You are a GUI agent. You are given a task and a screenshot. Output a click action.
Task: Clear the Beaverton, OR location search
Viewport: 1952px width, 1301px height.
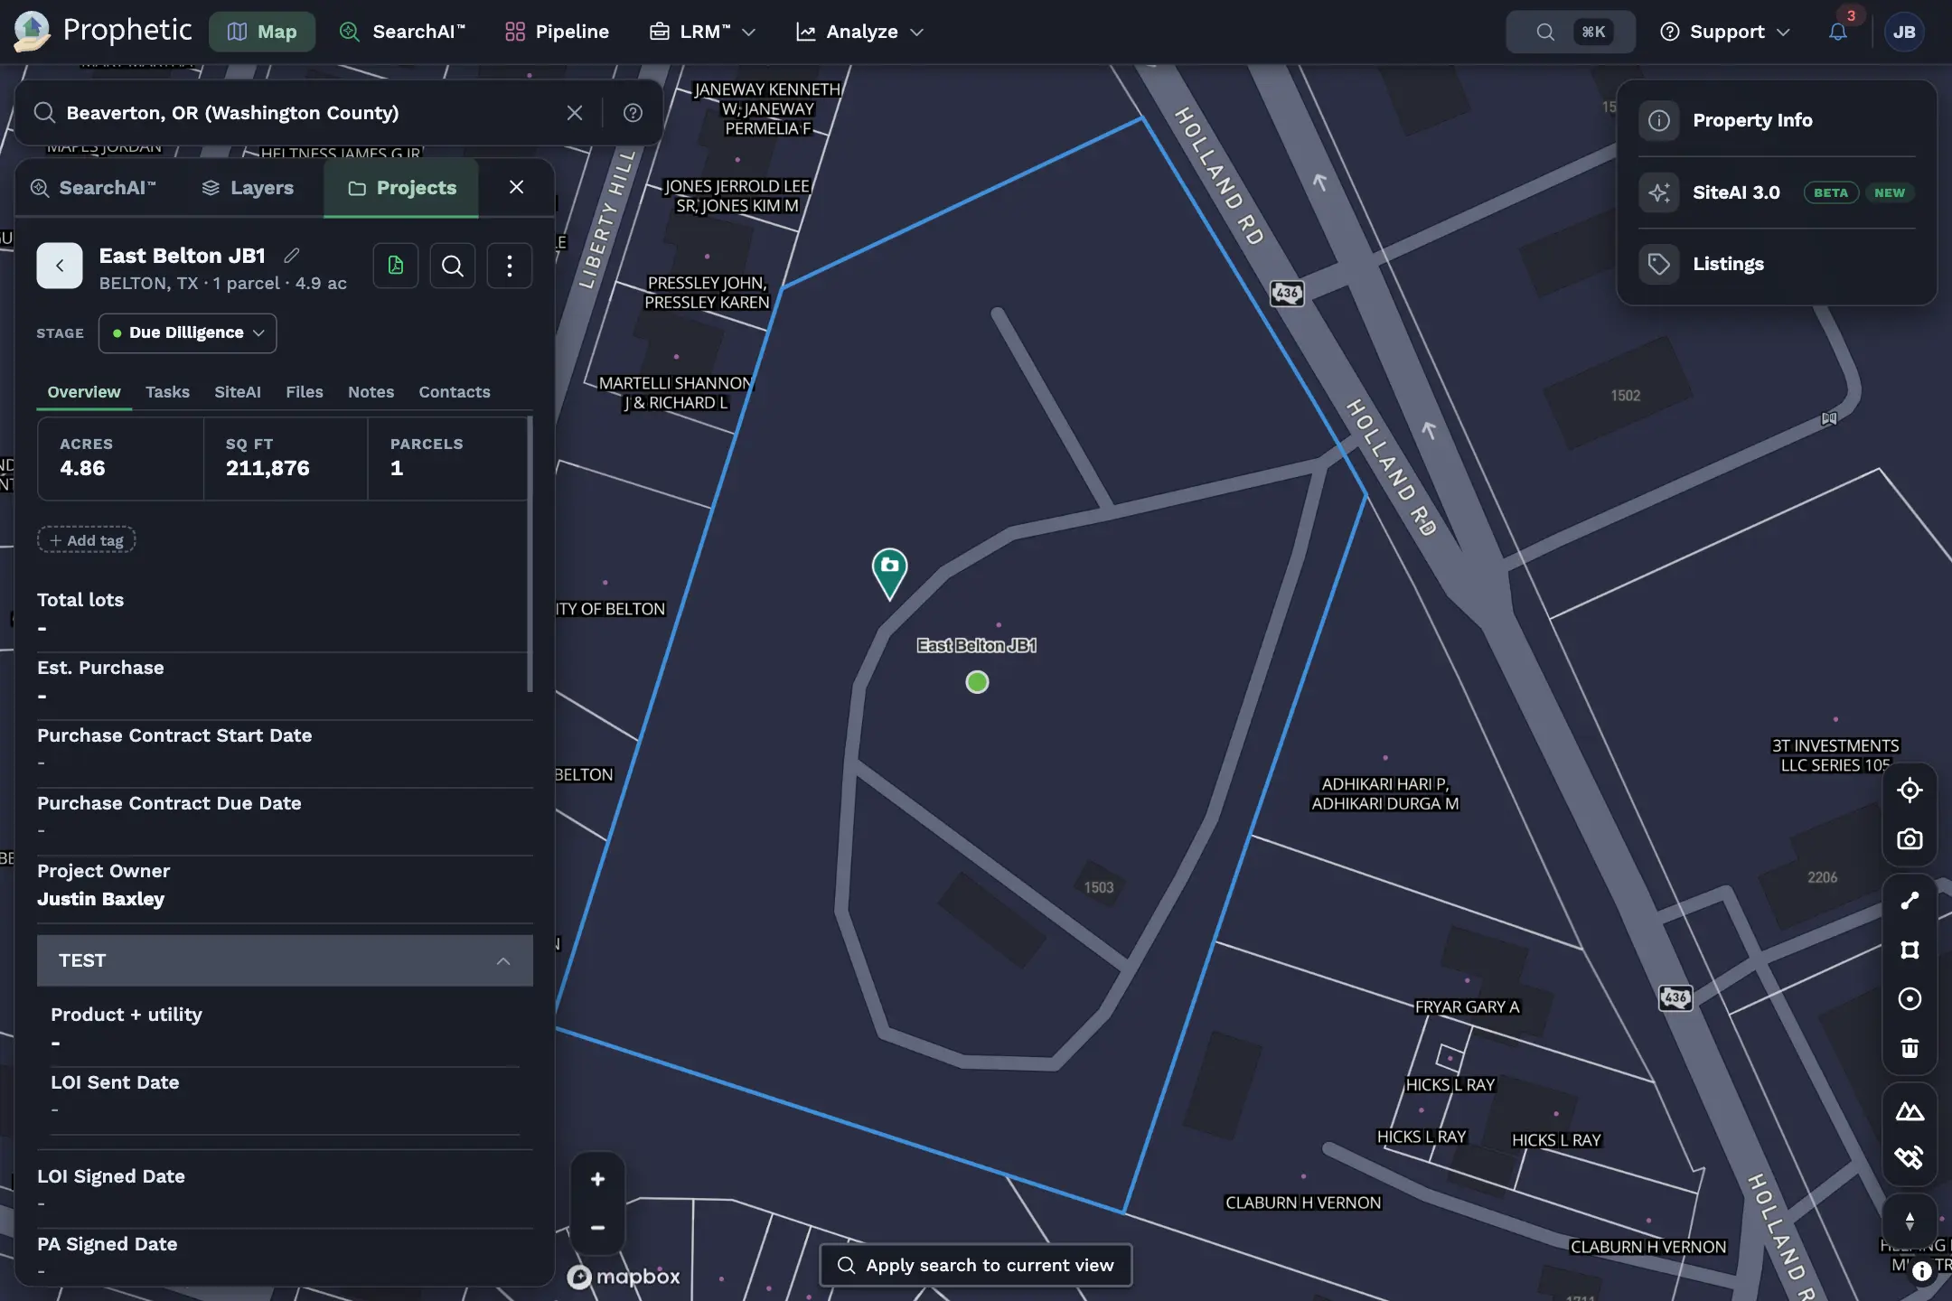575,113
